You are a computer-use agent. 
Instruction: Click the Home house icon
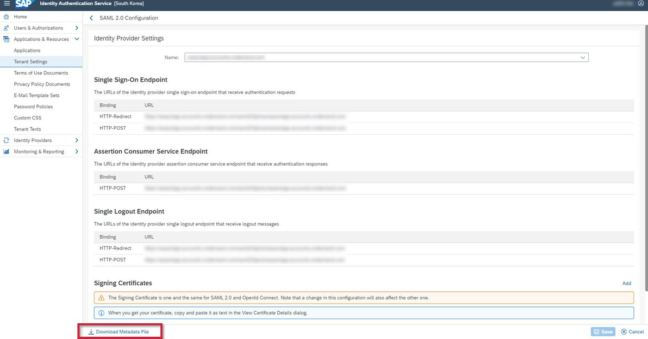[x=6, y=17]
